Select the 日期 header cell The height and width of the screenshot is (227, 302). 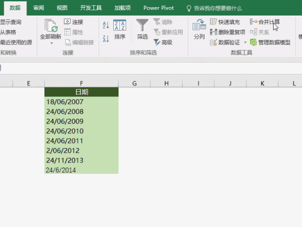82,92
